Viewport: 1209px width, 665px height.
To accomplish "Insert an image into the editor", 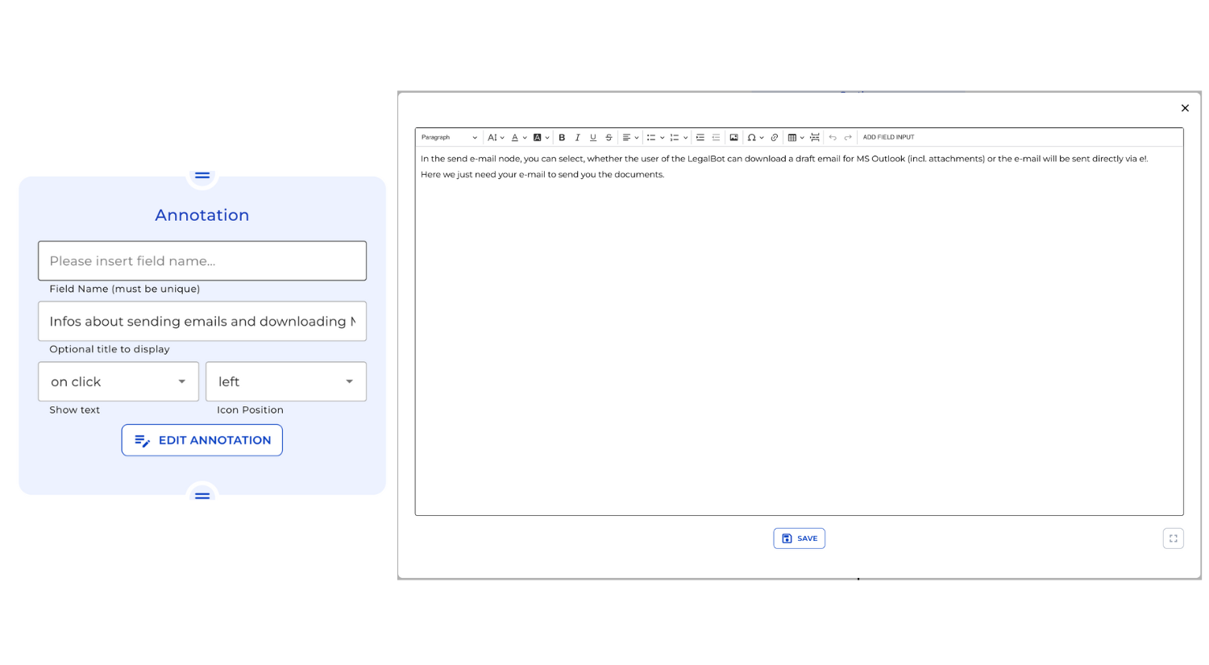I will pyautogui.click(x=733, y=137).
